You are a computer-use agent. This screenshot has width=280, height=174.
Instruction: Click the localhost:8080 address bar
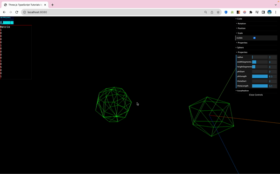click(x=114, y=12)
